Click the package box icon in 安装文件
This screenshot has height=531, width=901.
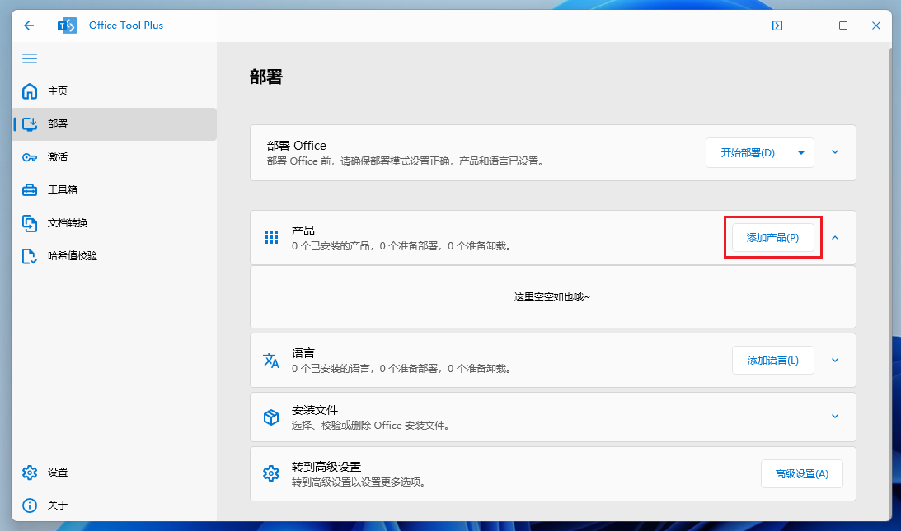[271, 417]
